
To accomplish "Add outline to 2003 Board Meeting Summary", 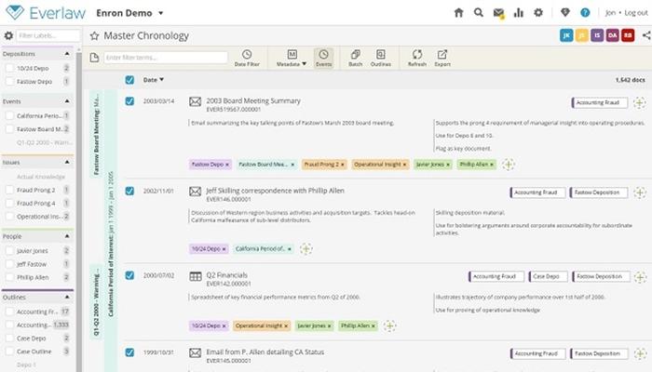I will [640, 102].
